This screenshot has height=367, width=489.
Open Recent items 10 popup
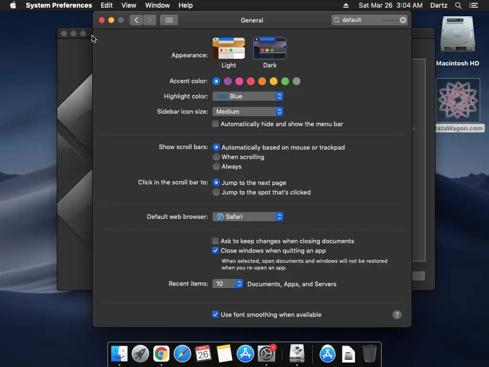(x=228, y=283)
